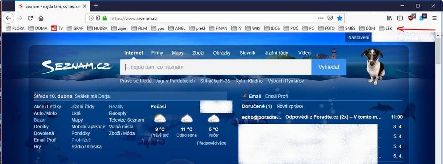Open the FINAN bookmark folder
This screenshot has height=164, width=443.
(x=218, y=28)
